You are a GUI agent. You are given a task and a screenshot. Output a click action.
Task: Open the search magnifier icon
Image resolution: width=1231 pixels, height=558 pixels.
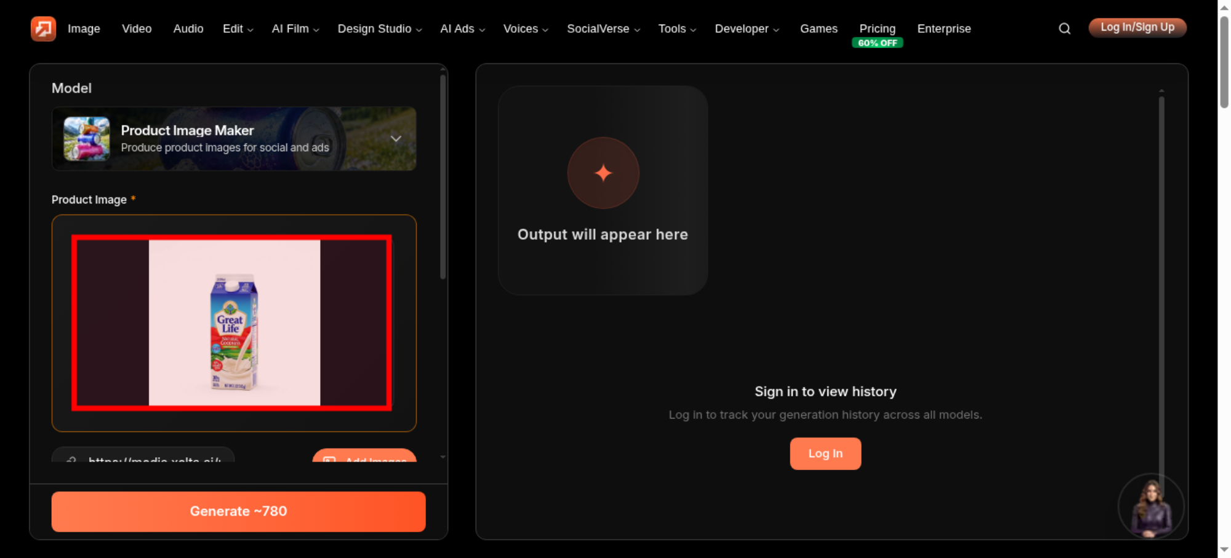1064,28
